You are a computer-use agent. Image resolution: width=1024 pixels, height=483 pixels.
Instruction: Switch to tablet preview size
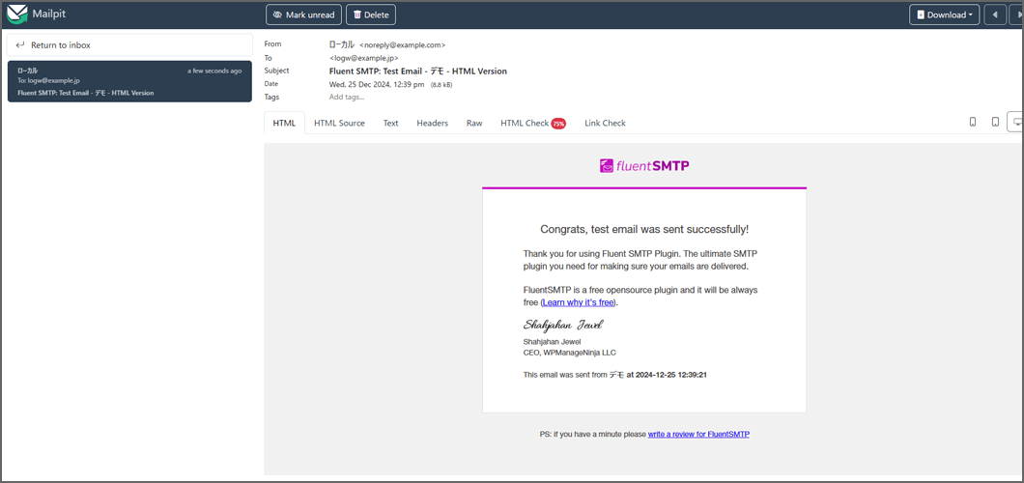[995, 122]
